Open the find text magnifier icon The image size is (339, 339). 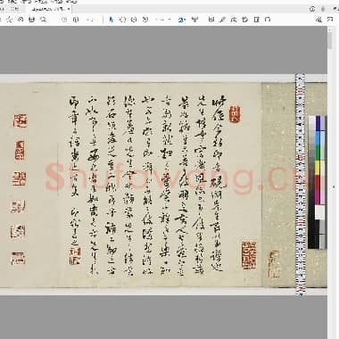(x=43, y=20)
